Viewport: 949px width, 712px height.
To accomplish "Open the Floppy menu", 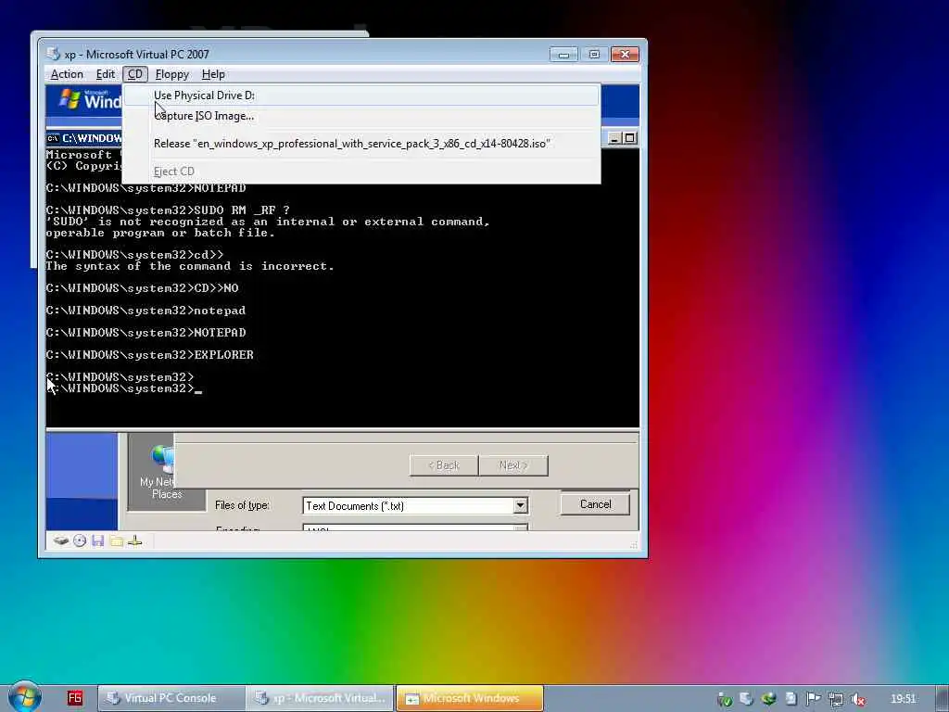I will 171,74.
